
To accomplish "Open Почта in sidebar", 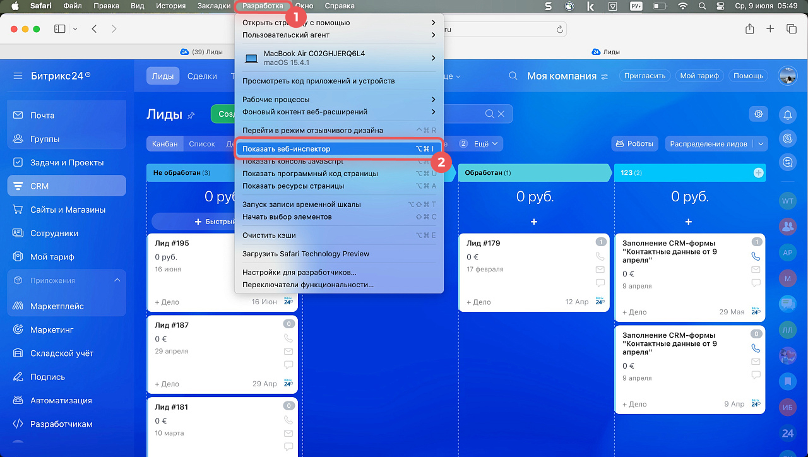I will tap(67, 116).
